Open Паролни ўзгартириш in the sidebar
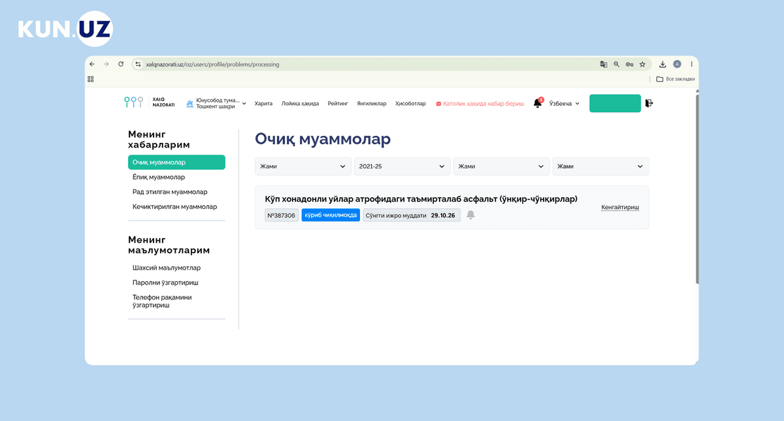 165,283
